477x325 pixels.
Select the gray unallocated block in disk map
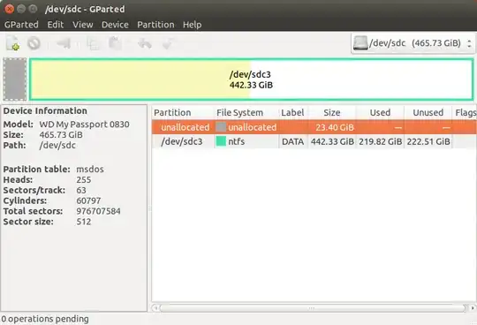click(x=15, y=79)
